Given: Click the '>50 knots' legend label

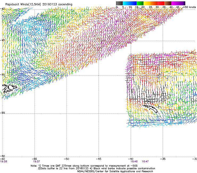Looking at the screenshot, I should tap(189, 7).
